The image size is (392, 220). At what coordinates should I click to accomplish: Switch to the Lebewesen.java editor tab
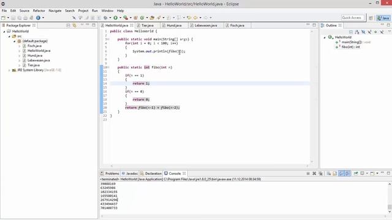tap(206, 26)
